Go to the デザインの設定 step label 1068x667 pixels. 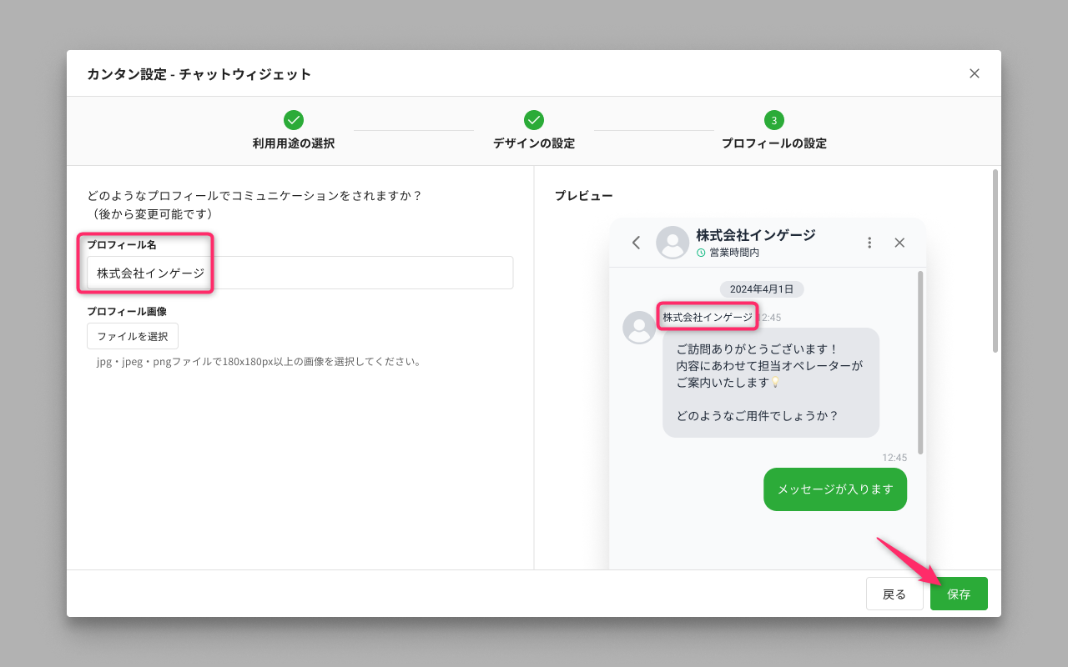tap(534, 143)
